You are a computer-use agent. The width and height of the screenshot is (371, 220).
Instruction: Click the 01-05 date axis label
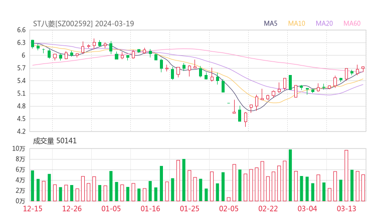pos(111,208)
